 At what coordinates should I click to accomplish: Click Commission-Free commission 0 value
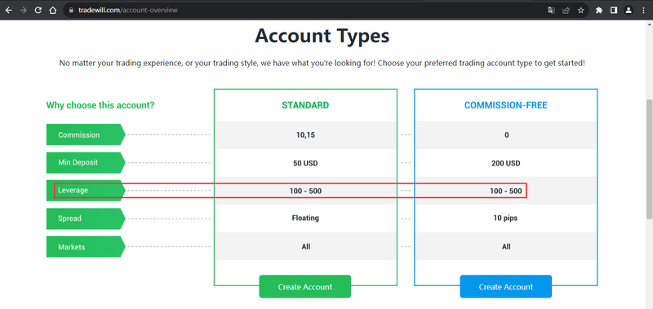(x=506, y=135)
